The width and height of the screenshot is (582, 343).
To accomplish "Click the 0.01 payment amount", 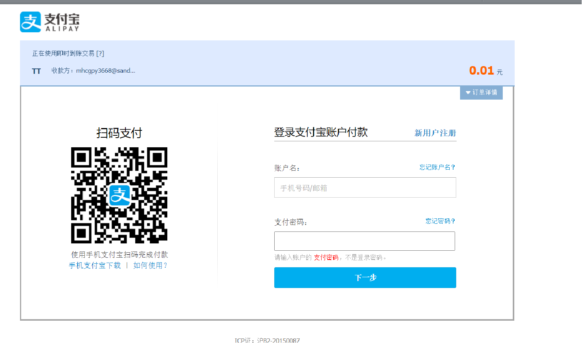I will coord(481,70).
